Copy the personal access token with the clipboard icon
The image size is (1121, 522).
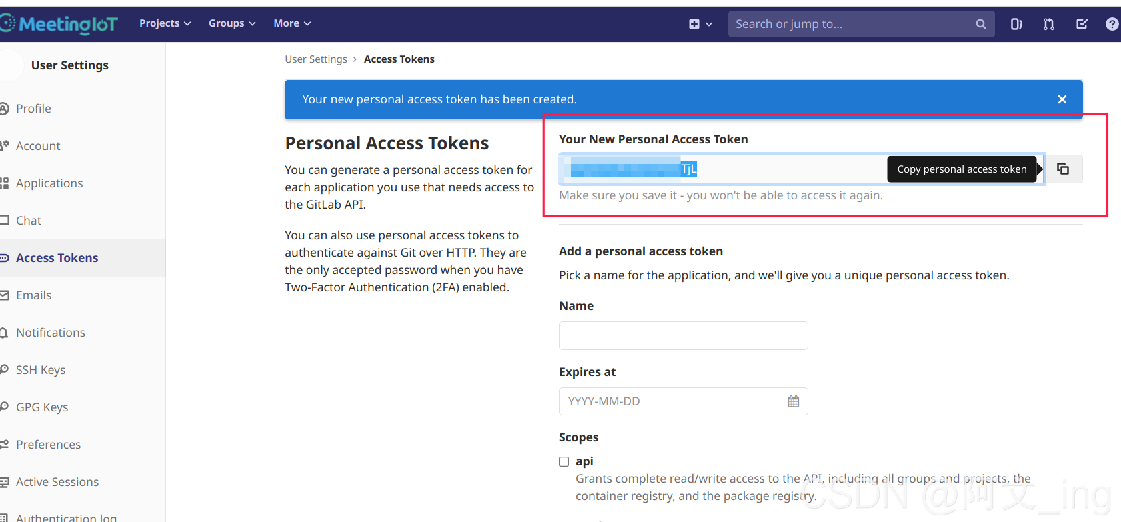pos(1063,169)
